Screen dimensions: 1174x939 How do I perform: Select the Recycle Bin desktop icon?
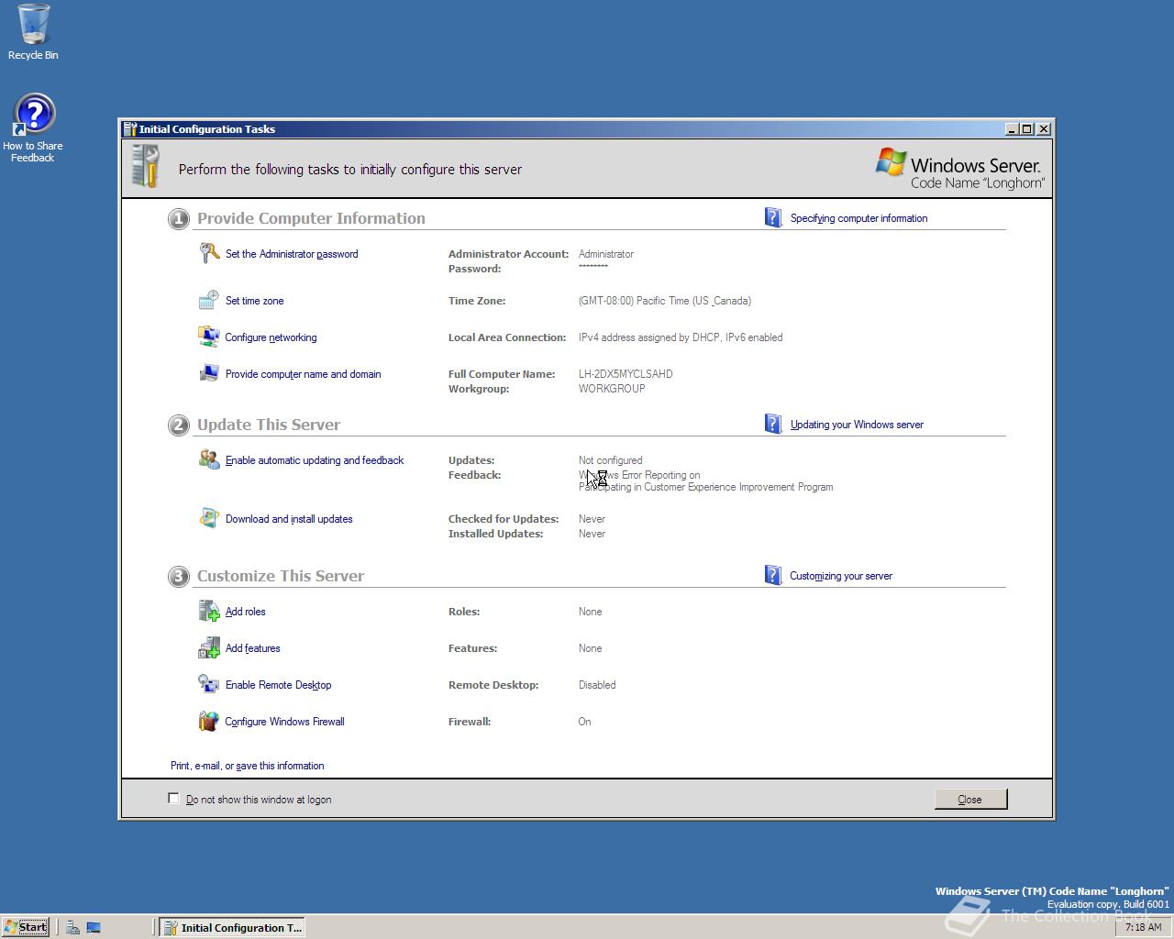pos(33,32)
